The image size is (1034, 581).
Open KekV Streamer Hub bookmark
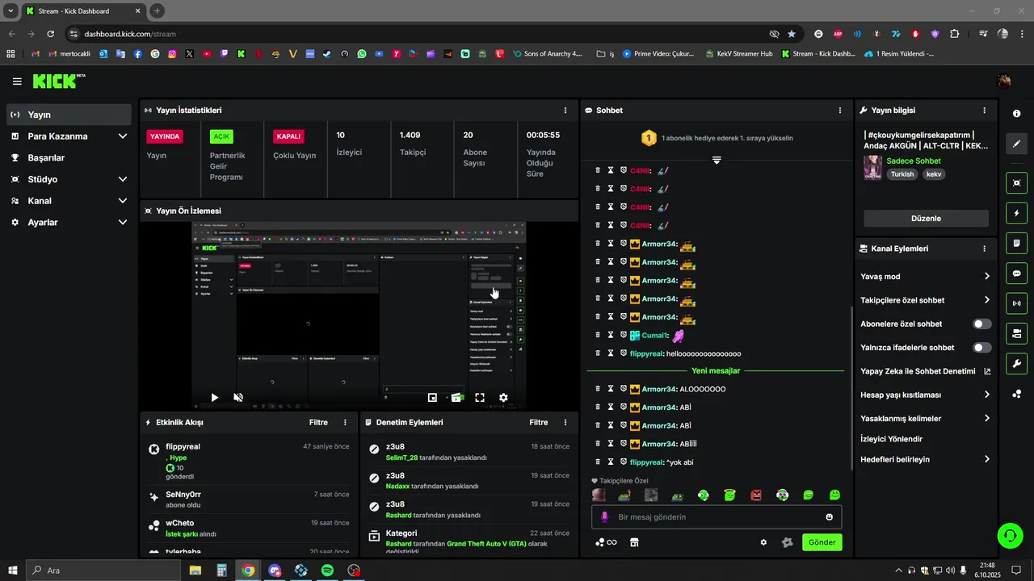(738, 54)
